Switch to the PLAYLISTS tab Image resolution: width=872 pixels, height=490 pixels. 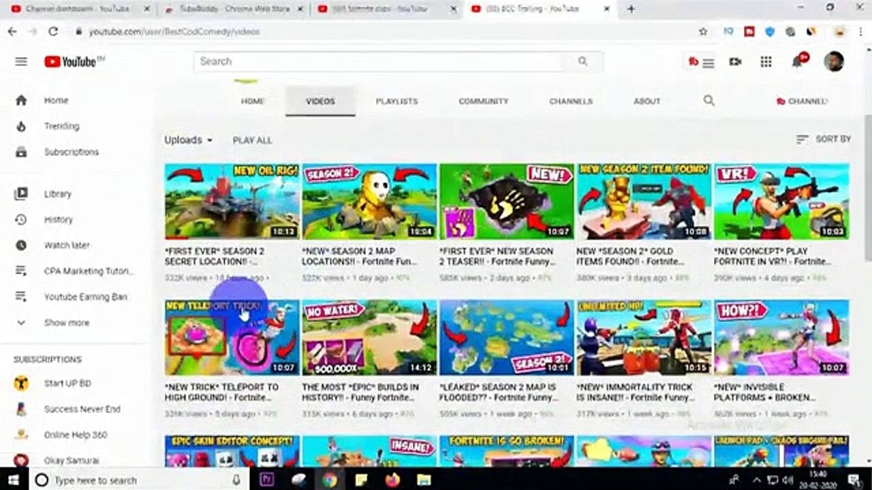click(396, 101)
